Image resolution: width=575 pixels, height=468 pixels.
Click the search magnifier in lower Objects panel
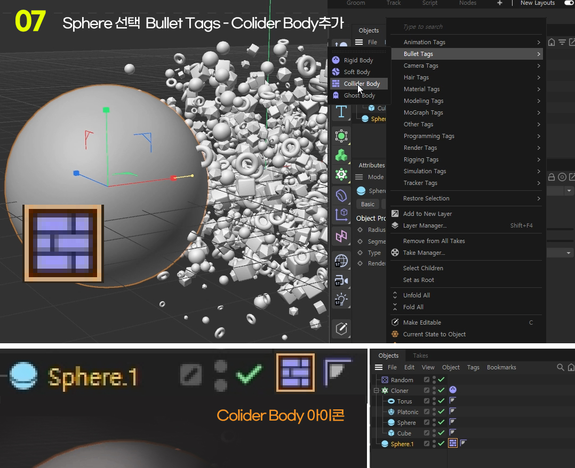click(560, 367)
